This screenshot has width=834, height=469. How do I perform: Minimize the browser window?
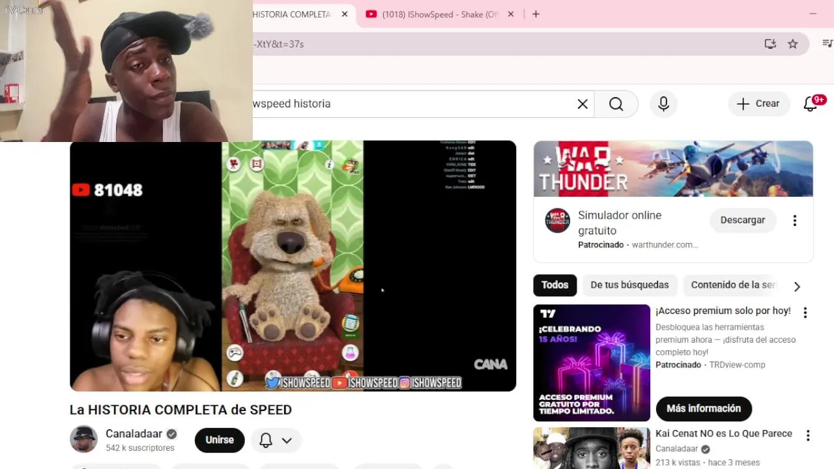812,14
